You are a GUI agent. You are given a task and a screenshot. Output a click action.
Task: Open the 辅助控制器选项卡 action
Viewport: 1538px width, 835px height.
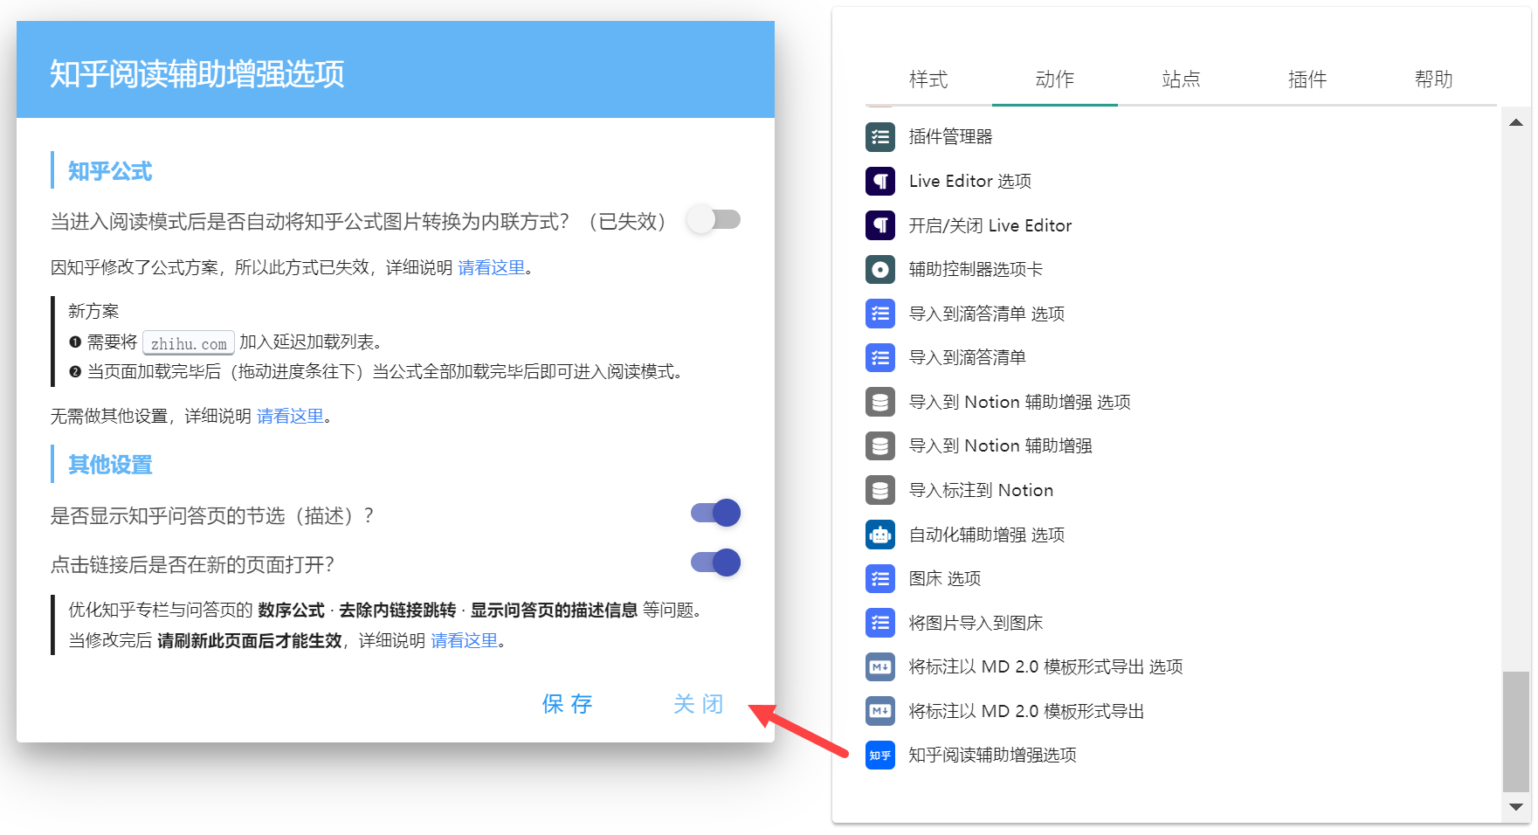[880, 269]
